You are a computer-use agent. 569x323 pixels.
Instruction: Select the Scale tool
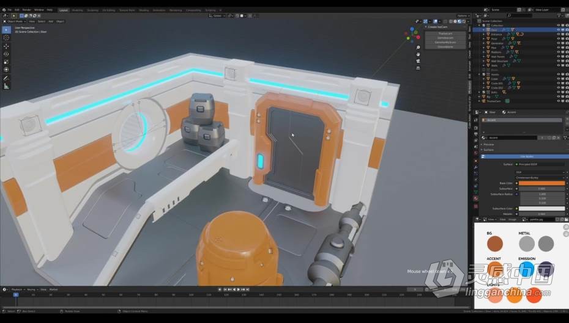6,62
